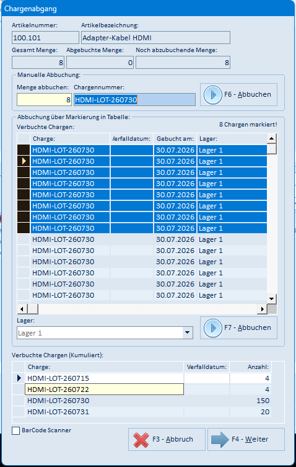Click scroll down arrow of batch table
The height and width of the screenshot is (467, 296).
pyautogui.click(x=271, y=298)
